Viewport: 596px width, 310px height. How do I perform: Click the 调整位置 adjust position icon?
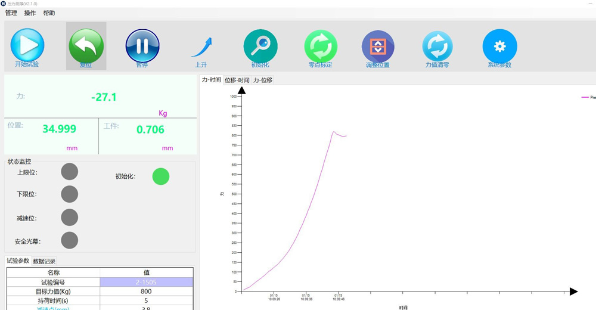pos(378,46)
